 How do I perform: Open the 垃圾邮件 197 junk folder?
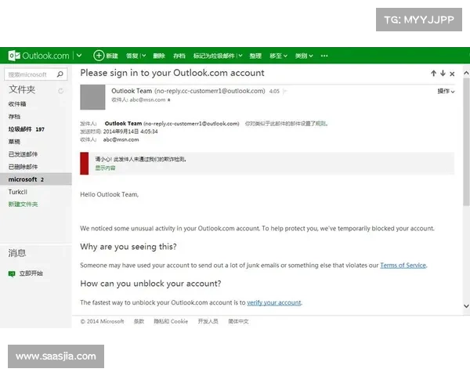27,129
